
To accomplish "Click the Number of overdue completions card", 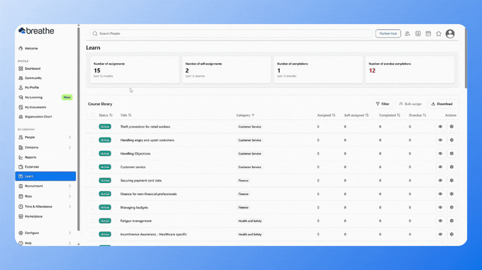I will point(410,70).
